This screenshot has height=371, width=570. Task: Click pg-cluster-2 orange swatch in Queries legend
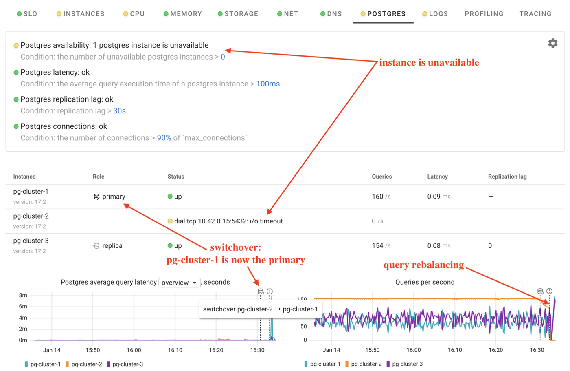click(x=347, y=364)
